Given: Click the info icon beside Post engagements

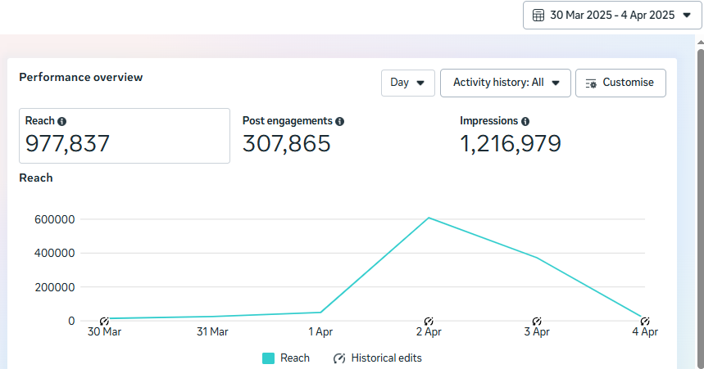Looking at the screenshot, I should (x=340, y=121).
